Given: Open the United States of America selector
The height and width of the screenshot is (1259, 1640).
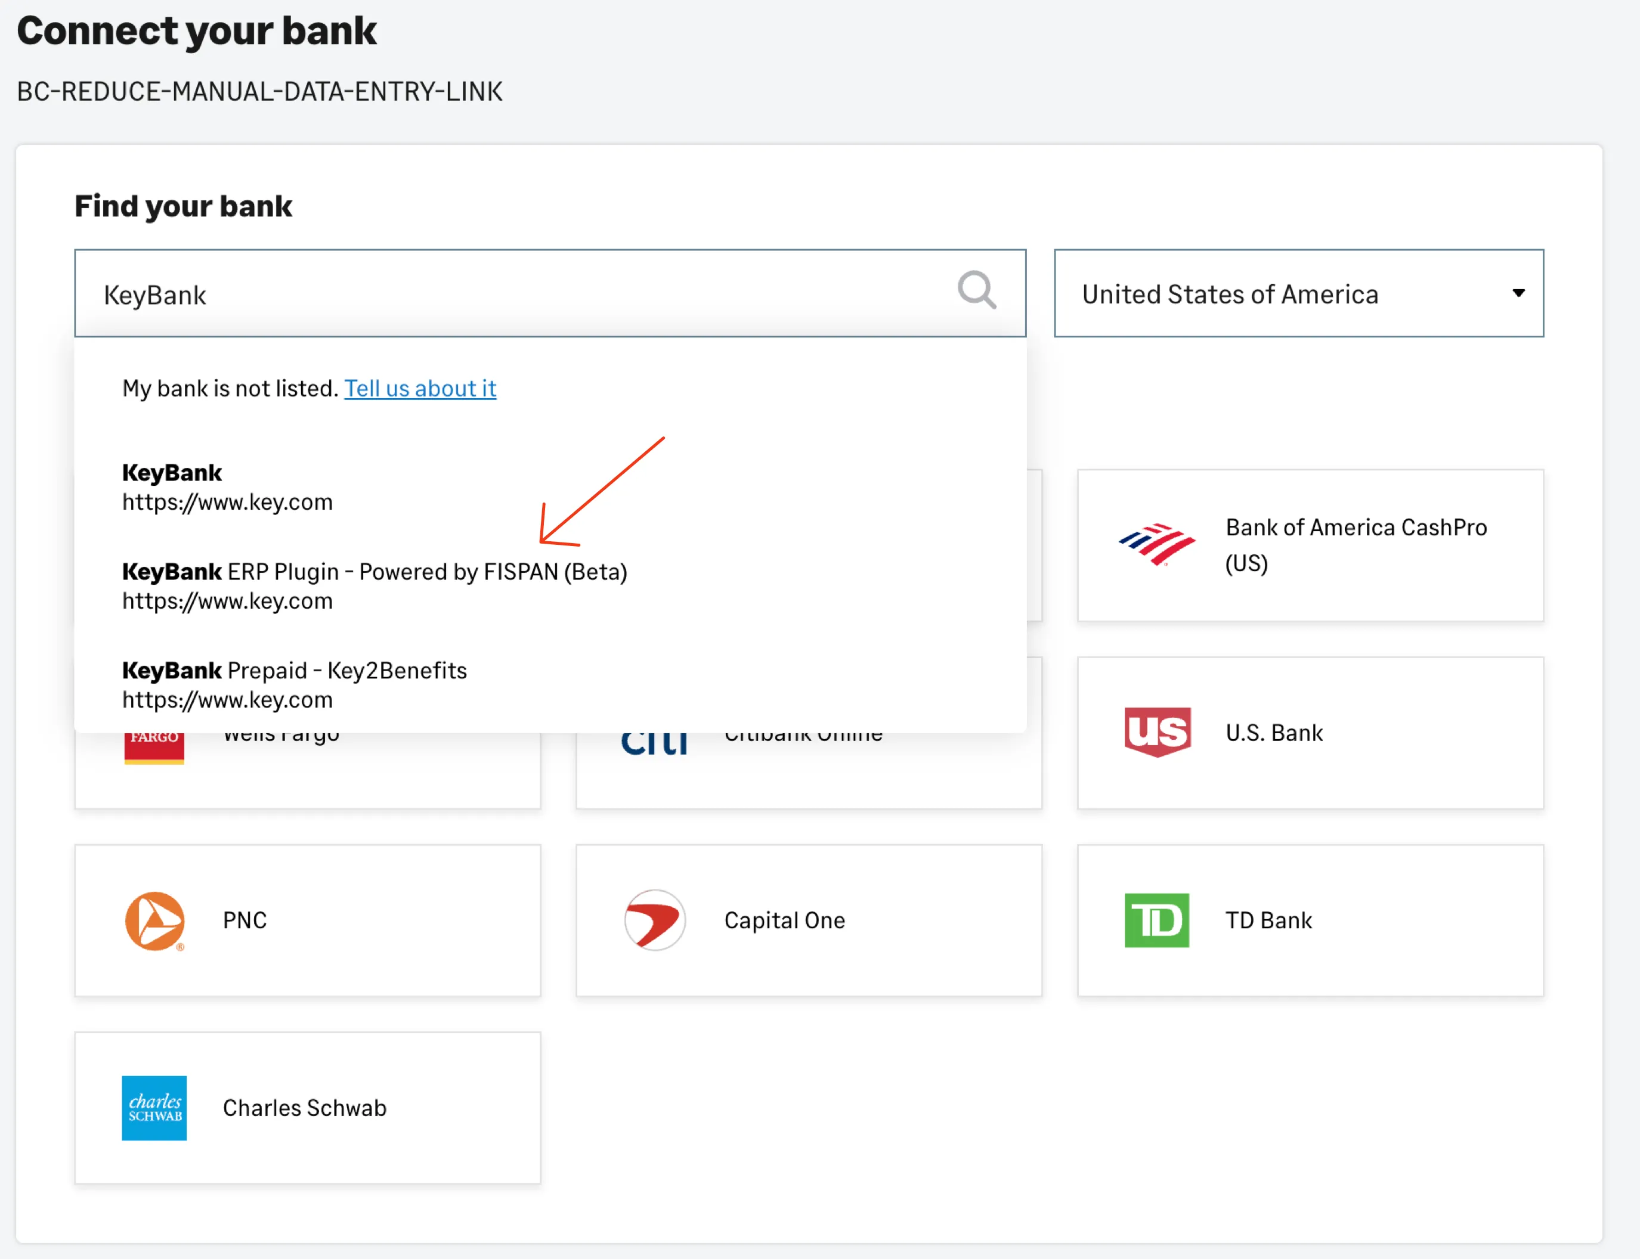Looking at the screenshot, I should pos(1299,293).
